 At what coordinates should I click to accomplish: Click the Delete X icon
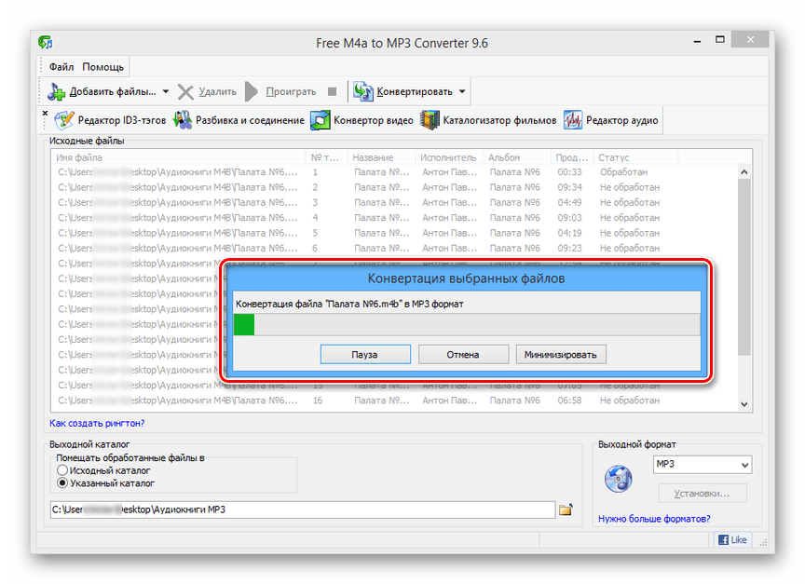click(x=185, y=91)
